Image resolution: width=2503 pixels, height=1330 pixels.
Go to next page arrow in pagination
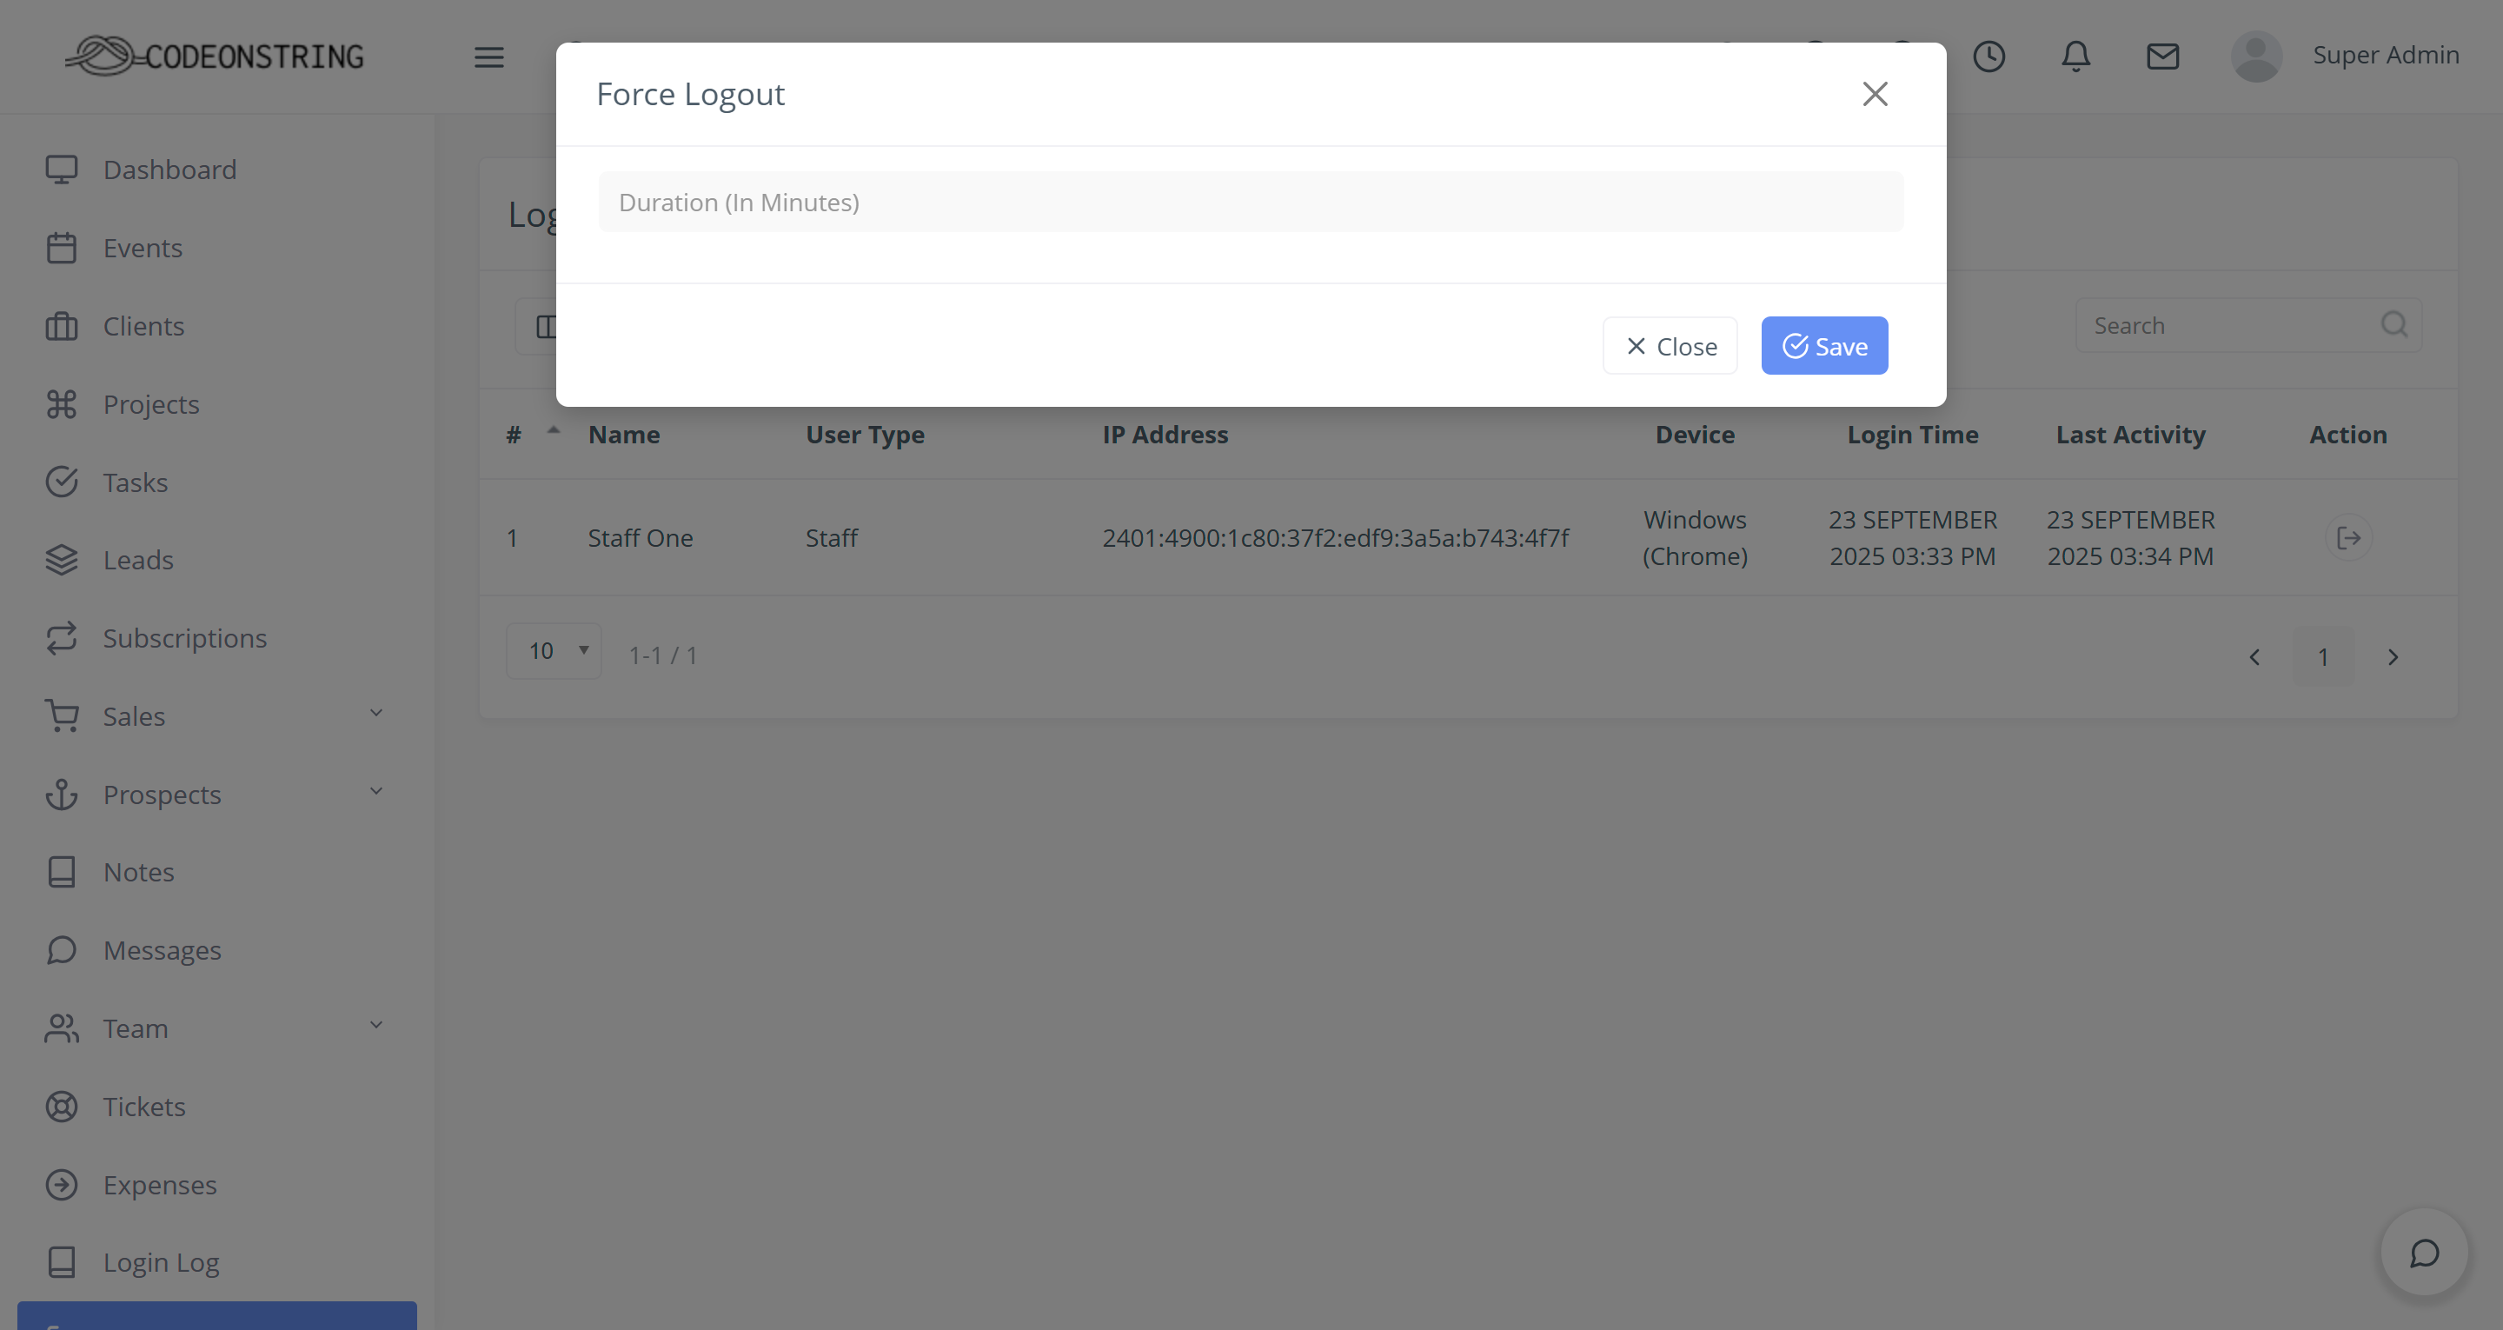(2393, 657)
